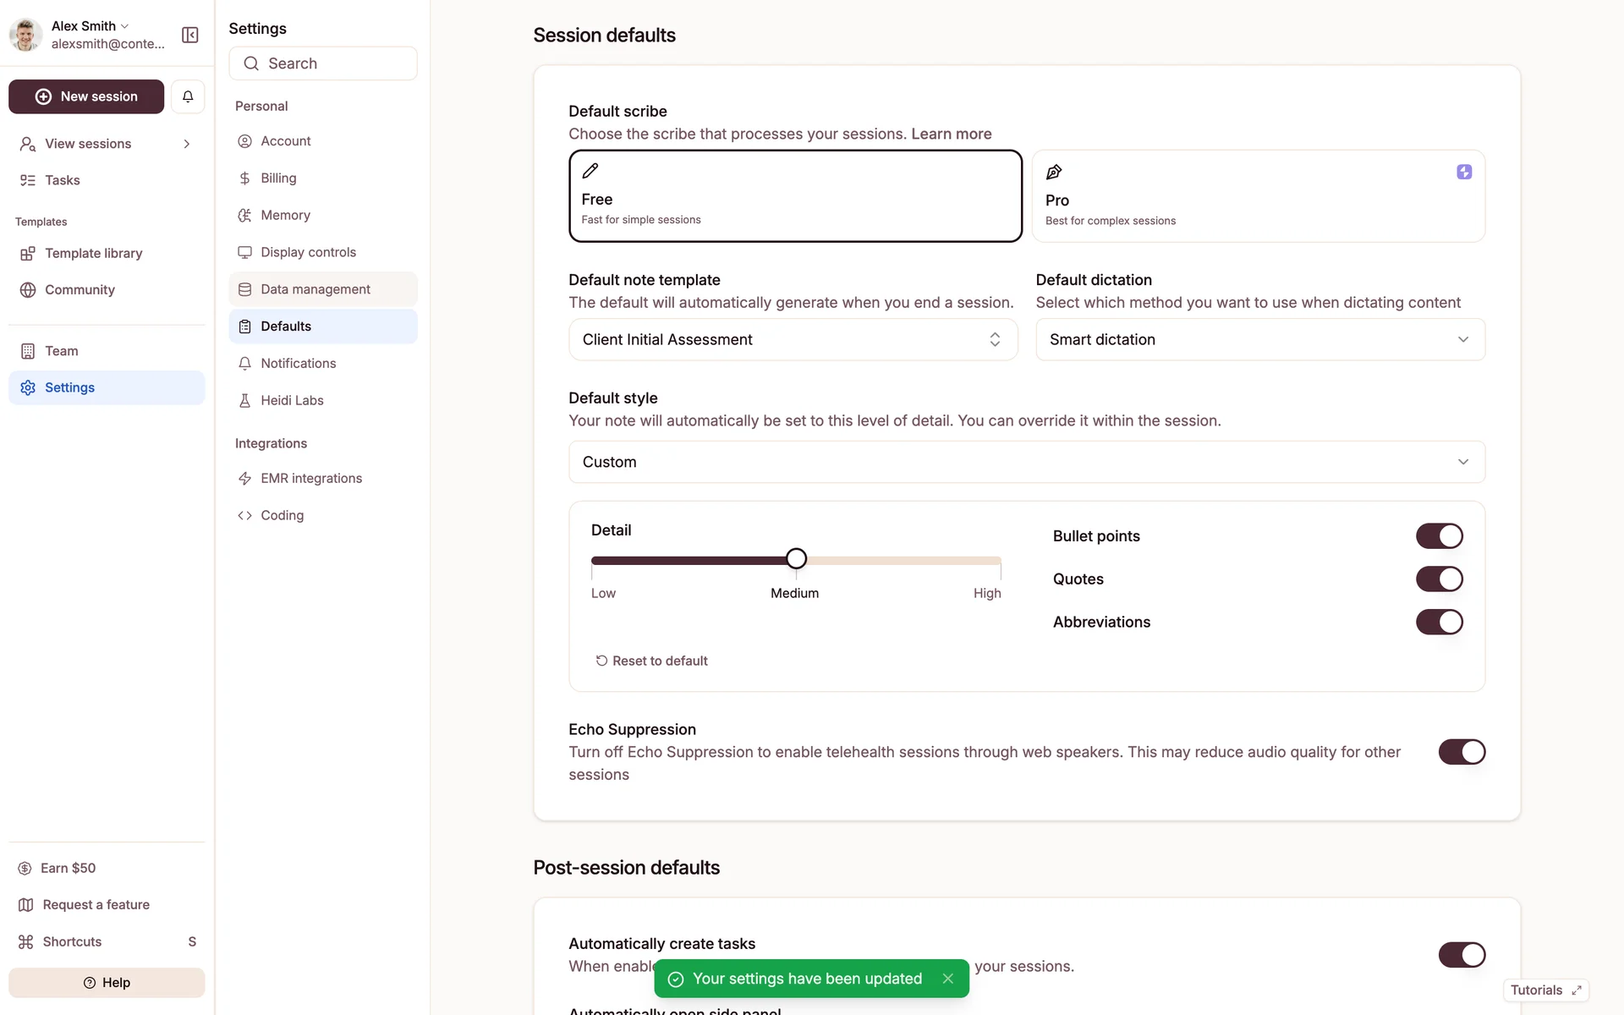Open the Billing settings section
The height and width of the screenshot is (1015, 1624).
click(278, 178)
